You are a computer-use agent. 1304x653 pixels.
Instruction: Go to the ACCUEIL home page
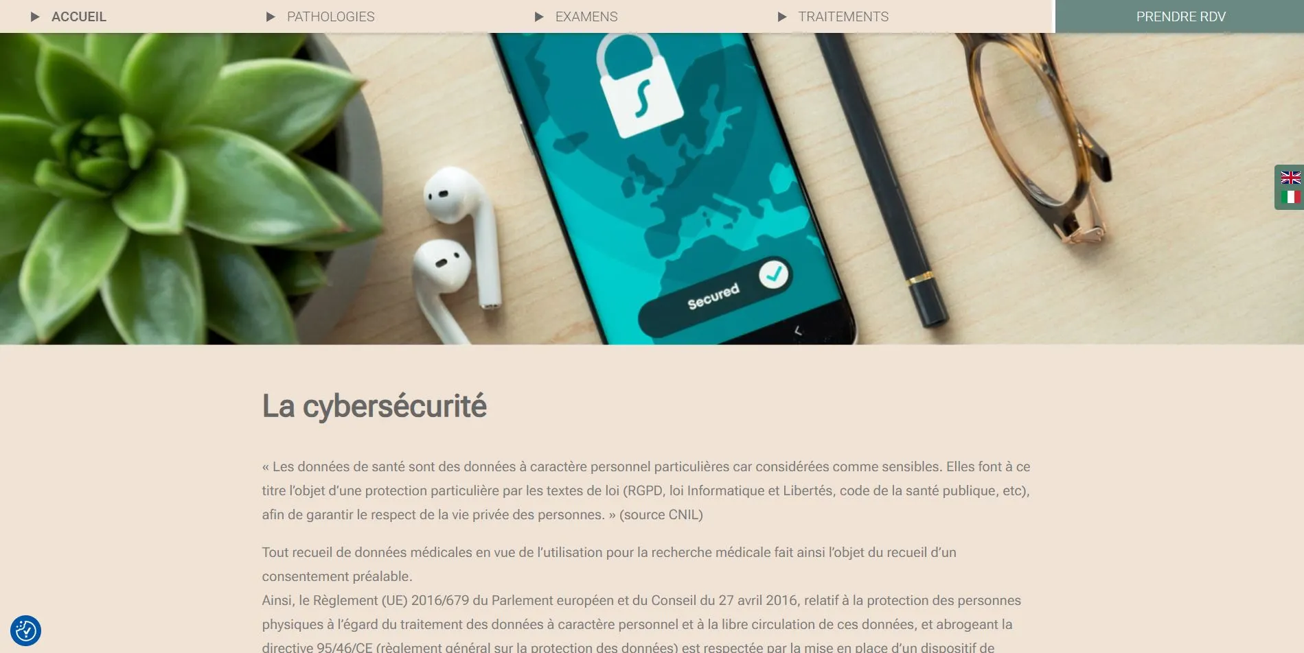point(79,16)
